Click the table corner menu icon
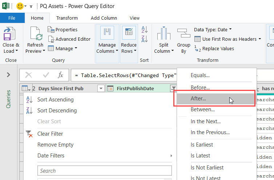 (x=26, y=88)
